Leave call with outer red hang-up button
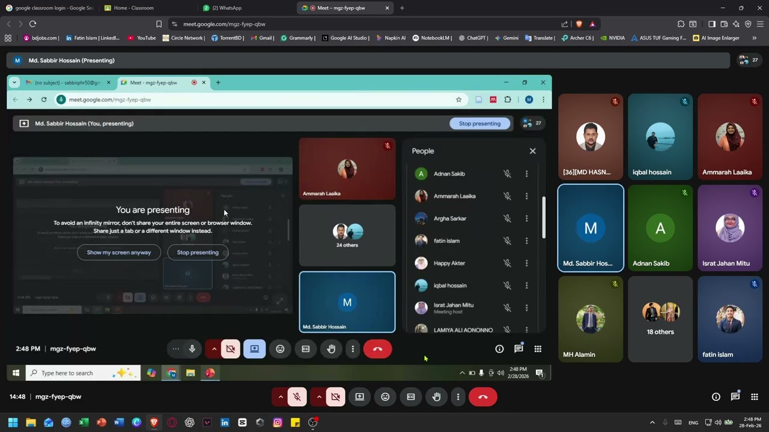 click(x=483, y=397)
